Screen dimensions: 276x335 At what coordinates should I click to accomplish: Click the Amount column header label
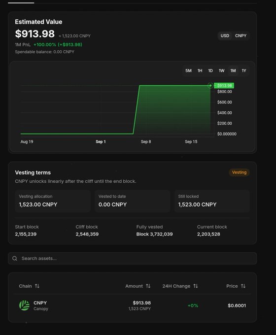pos(134,286)
